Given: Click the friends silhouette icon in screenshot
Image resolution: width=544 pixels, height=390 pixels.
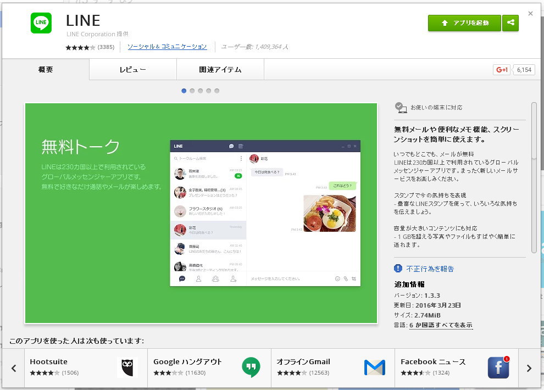Looking at the screenshot, I should (x=198, y=278).
